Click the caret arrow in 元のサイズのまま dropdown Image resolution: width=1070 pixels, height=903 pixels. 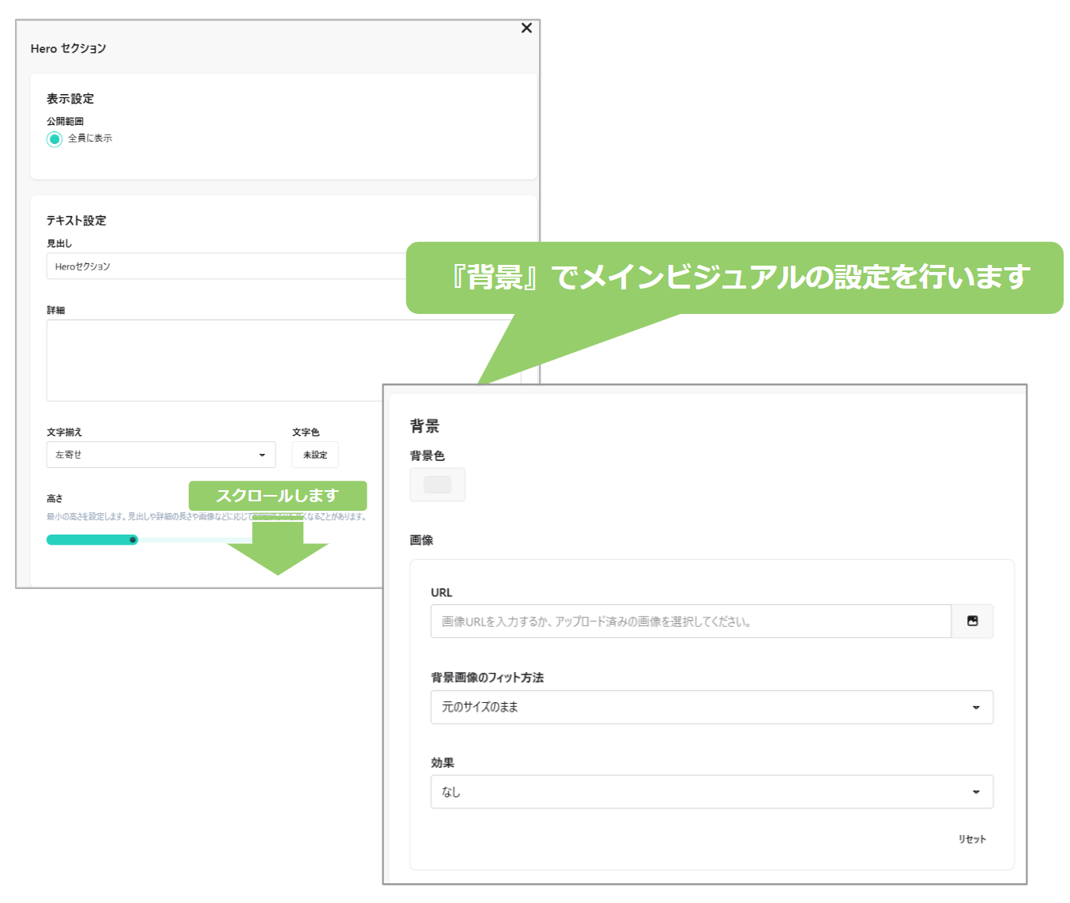click(x=976, y=708)
